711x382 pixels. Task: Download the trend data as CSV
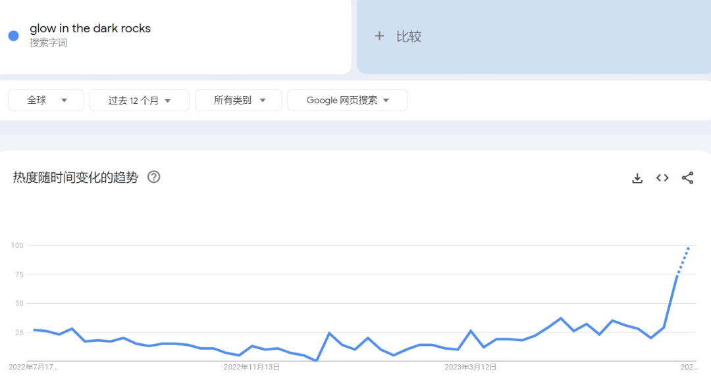click(x=637, y=178)
